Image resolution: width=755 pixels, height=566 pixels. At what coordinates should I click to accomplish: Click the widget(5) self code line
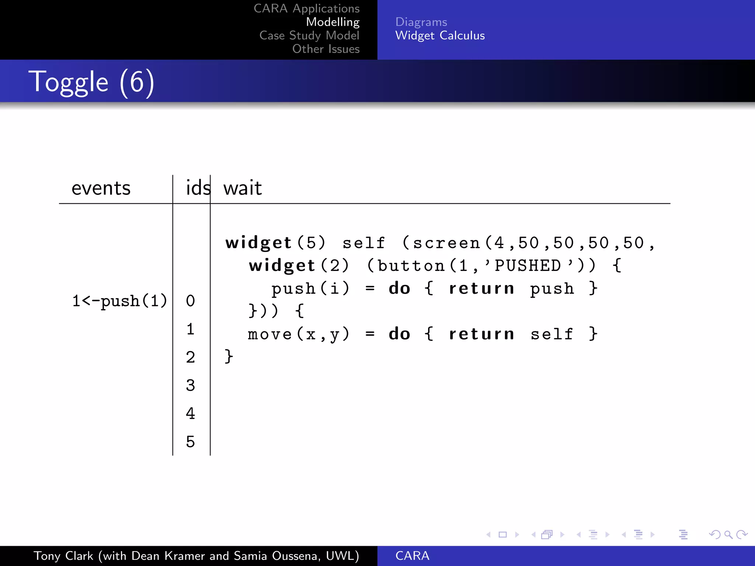pyautogui.click(x=440, y=243)
